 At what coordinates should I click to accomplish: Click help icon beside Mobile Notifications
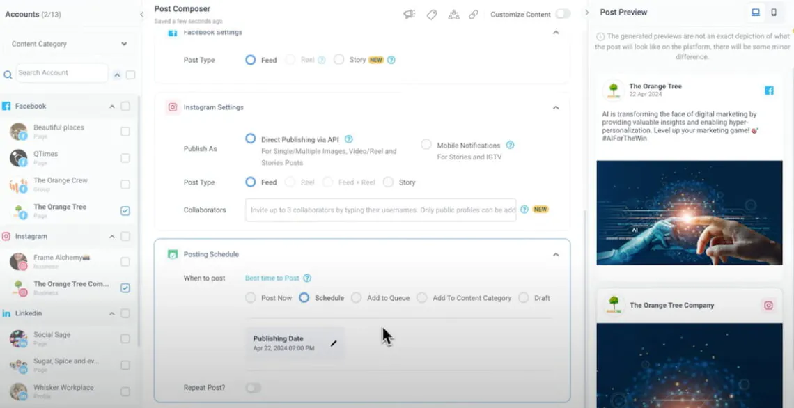pyautogui.click(x=510, y=145)
